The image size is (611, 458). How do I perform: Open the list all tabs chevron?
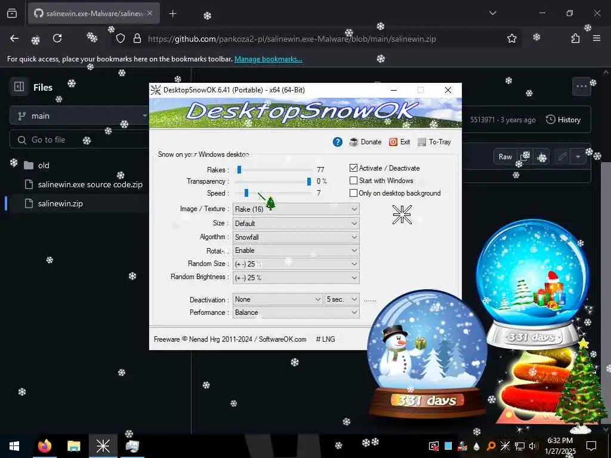click(492, 13)
